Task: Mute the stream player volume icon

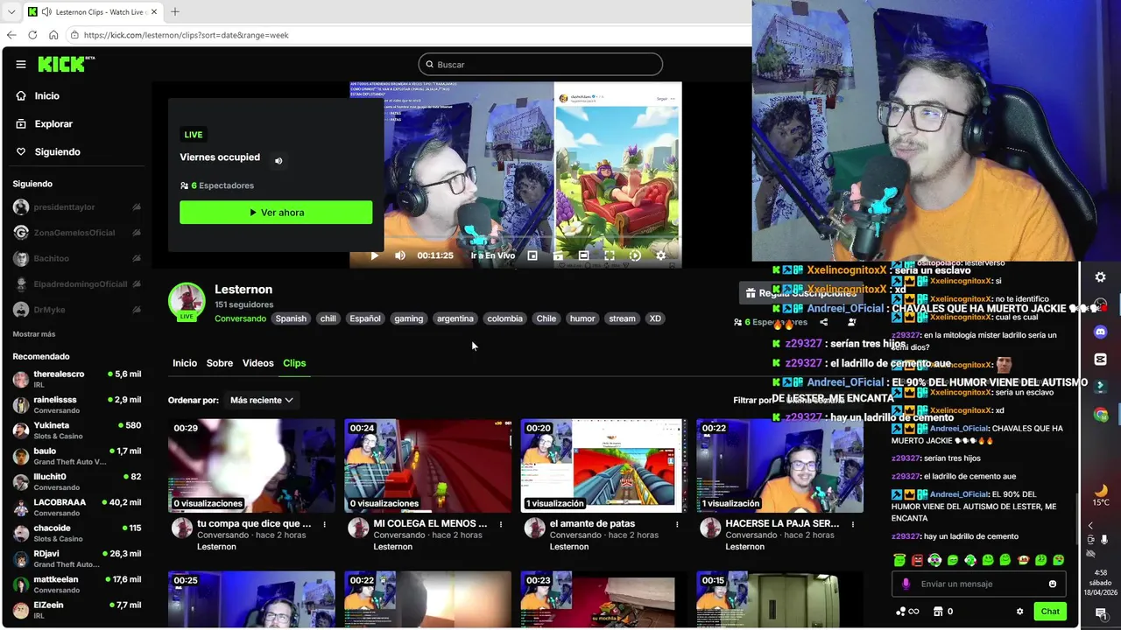Action: (400, 255)
